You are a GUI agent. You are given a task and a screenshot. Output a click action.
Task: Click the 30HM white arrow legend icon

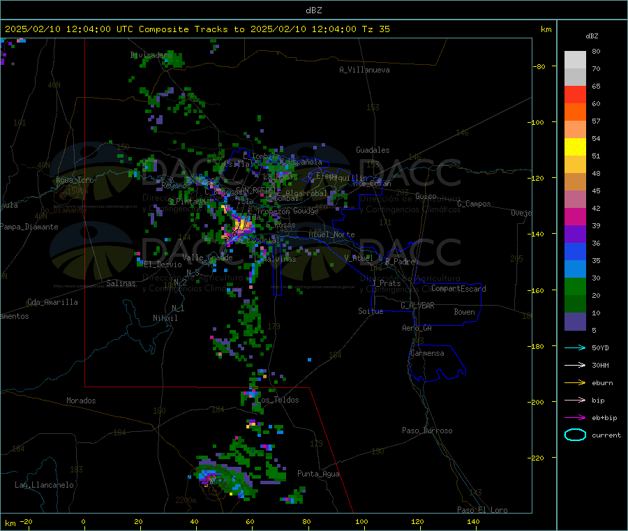(575, 365)
